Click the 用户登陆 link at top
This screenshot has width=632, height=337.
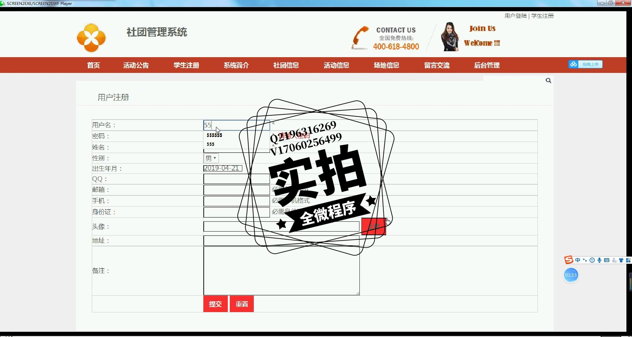(x=515, y=16)
